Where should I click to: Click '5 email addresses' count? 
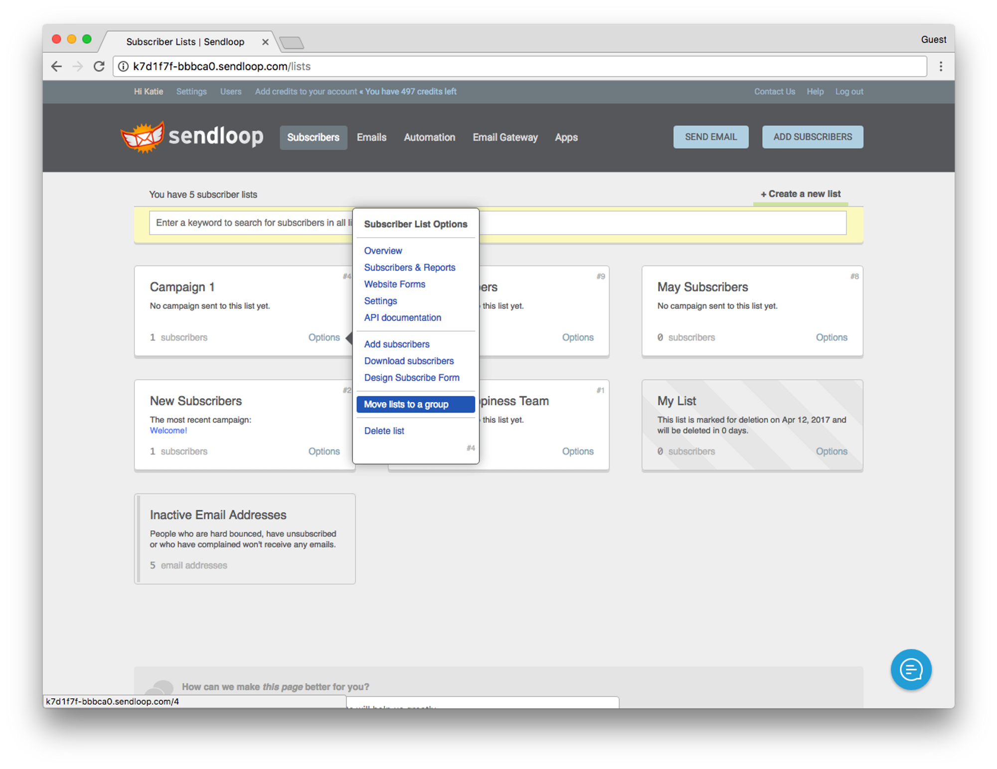(188, 565)
